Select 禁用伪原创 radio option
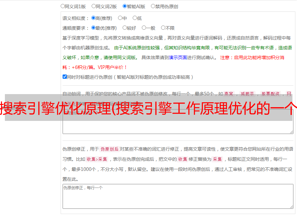 tap(153, 6)
